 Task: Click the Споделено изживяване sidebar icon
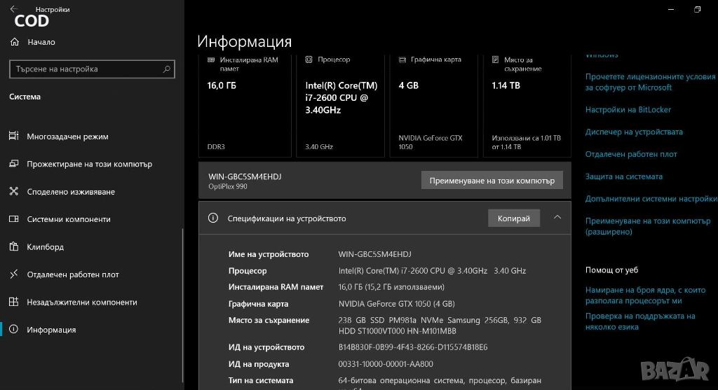(x=14, y=191)
